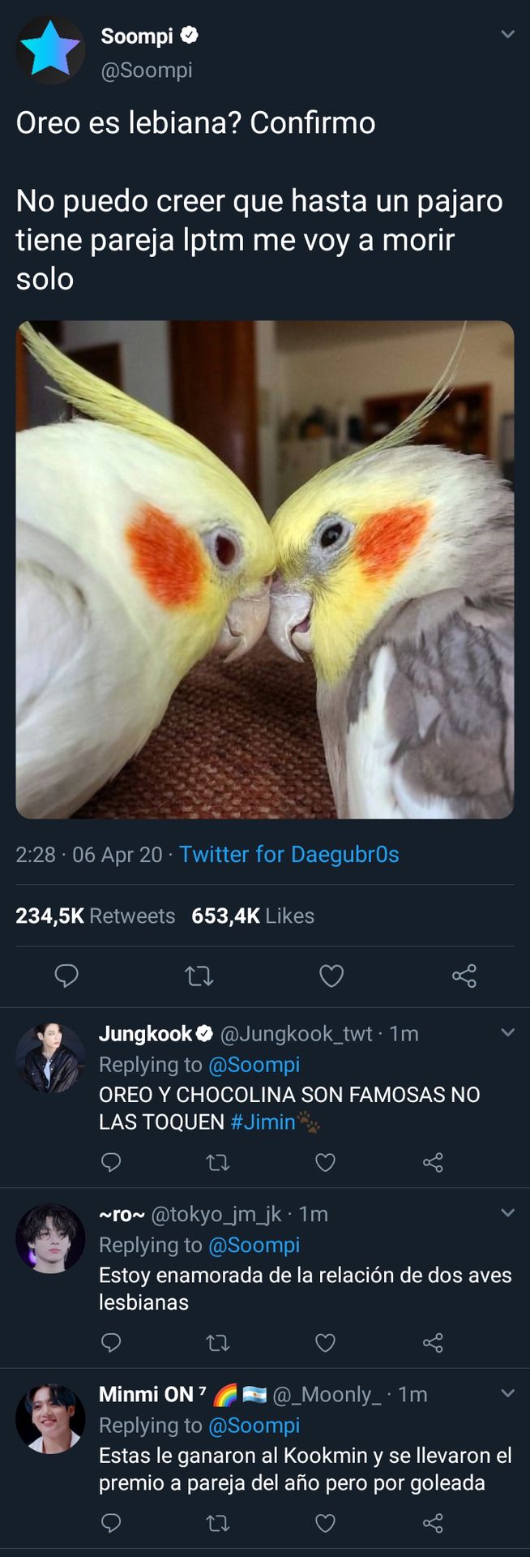
Task: Open the Twitter for Daegubr0s source link
Action: tap(289, 854)
